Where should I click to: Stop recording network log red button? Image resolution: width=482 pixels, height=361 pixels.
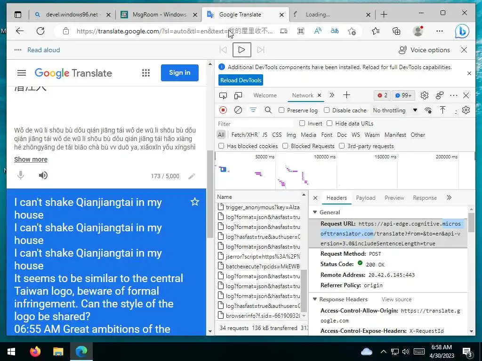pyautogui.click(x=223, y=110)
